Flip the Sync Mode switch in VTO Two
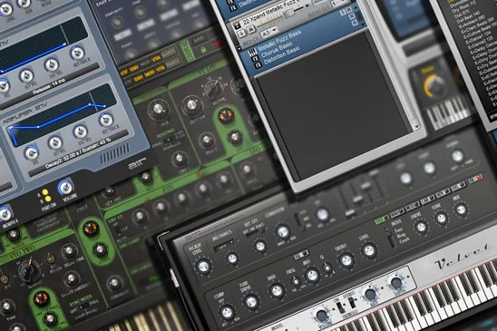 [83, 307]
